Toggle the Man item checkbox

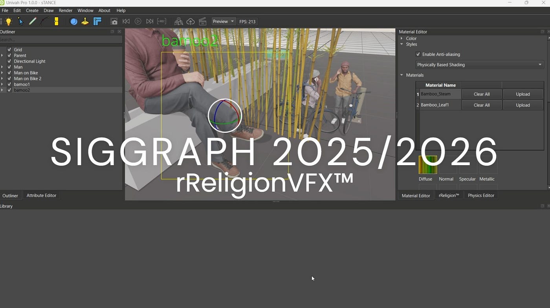pos(9,67)
